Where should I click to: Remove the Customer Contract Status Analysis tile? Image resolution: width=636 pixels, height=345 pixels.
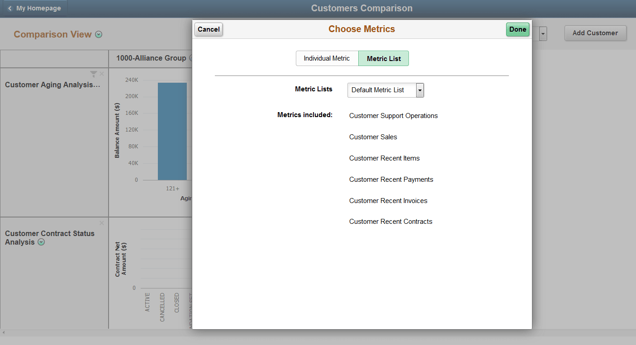pos(102,223)
